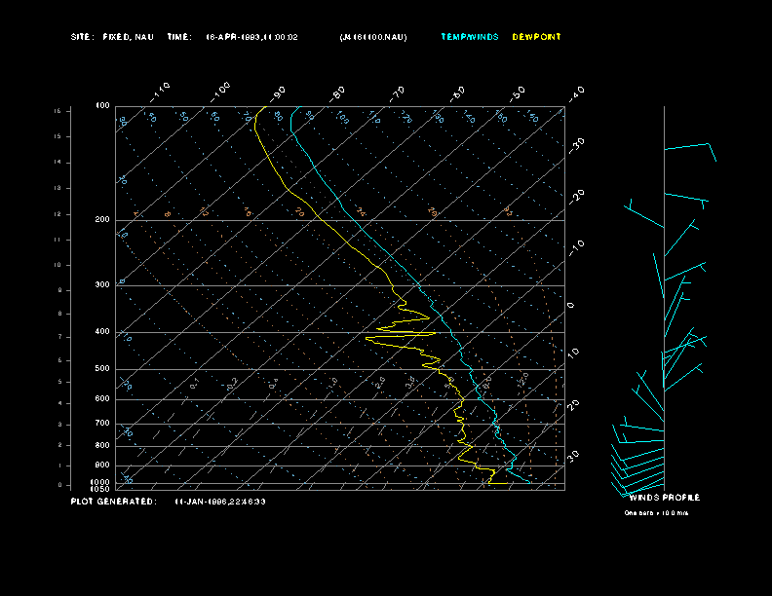Viewport: 772px width, 596px height.
Task: Click the 15 km height tick label
Action: tap(58, 112)
